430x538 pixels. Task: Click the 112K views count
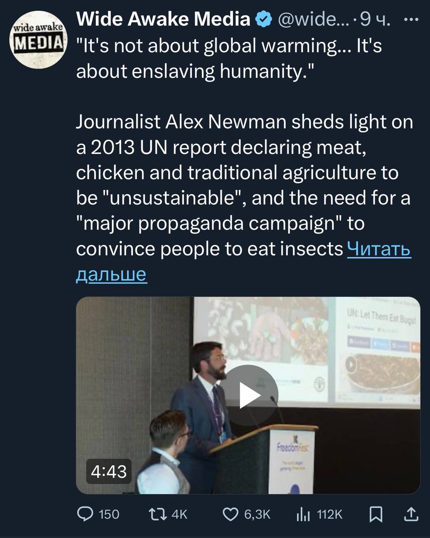point(330,514)
